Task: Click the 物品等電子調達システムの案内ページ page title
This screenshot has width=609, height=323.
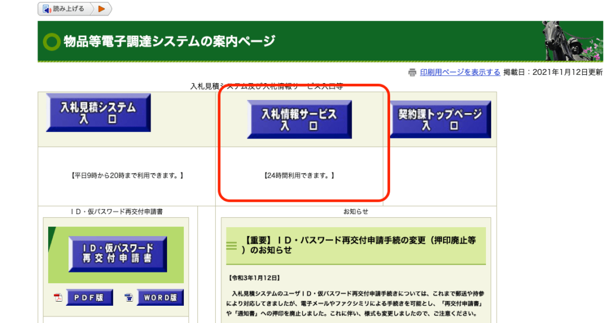Action: click(169, 42)
